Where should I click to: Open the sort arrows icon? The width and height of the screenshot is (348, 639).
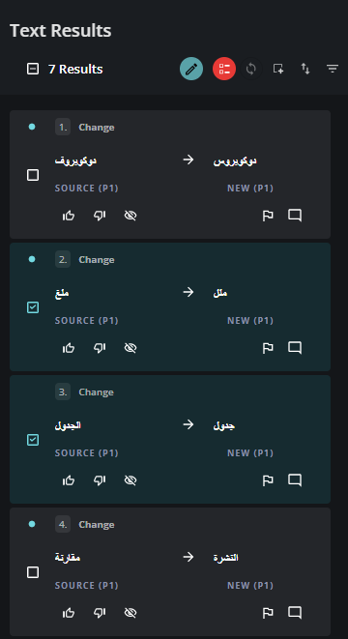click(x=305, y=69)
